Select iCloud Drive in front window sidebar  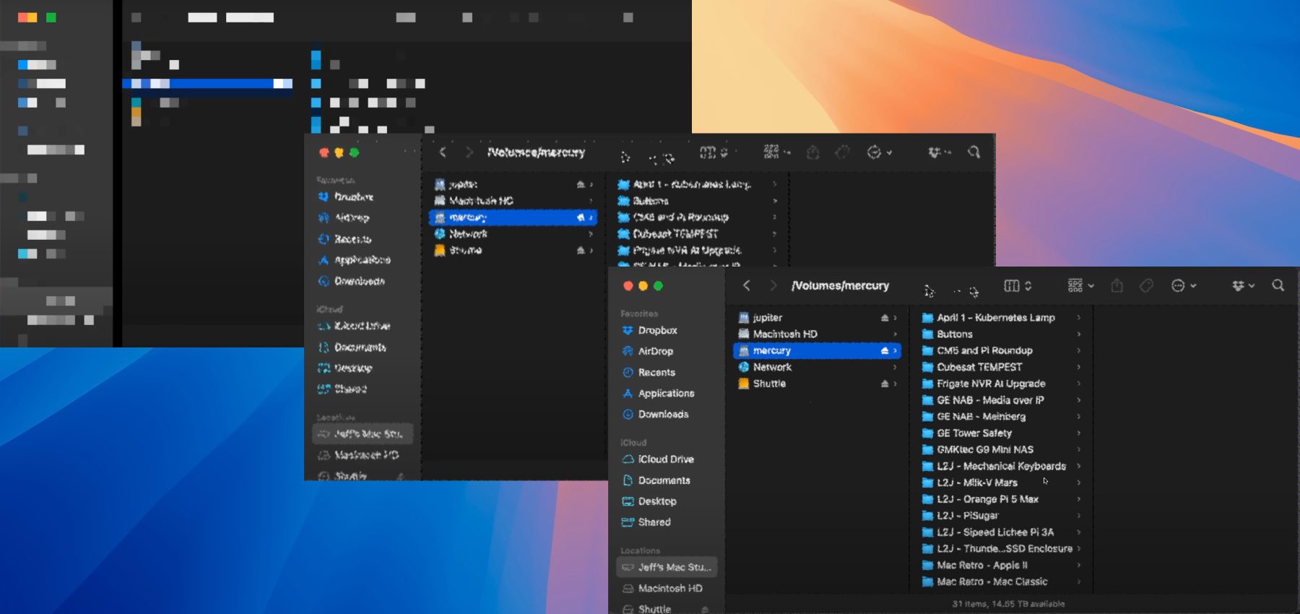coord(665,459)
